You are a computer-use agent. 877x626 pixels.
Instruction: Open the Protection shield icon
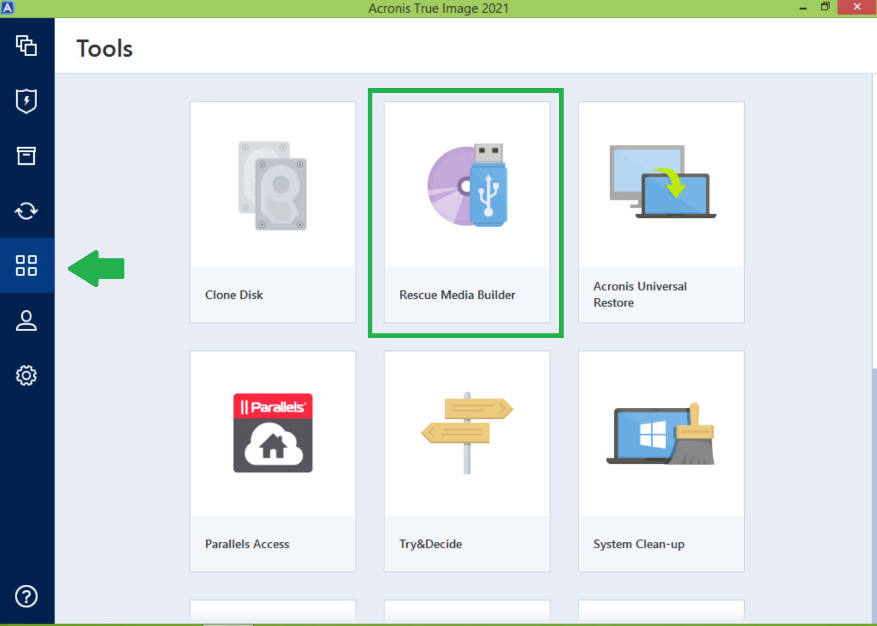(x=26, y=101)
